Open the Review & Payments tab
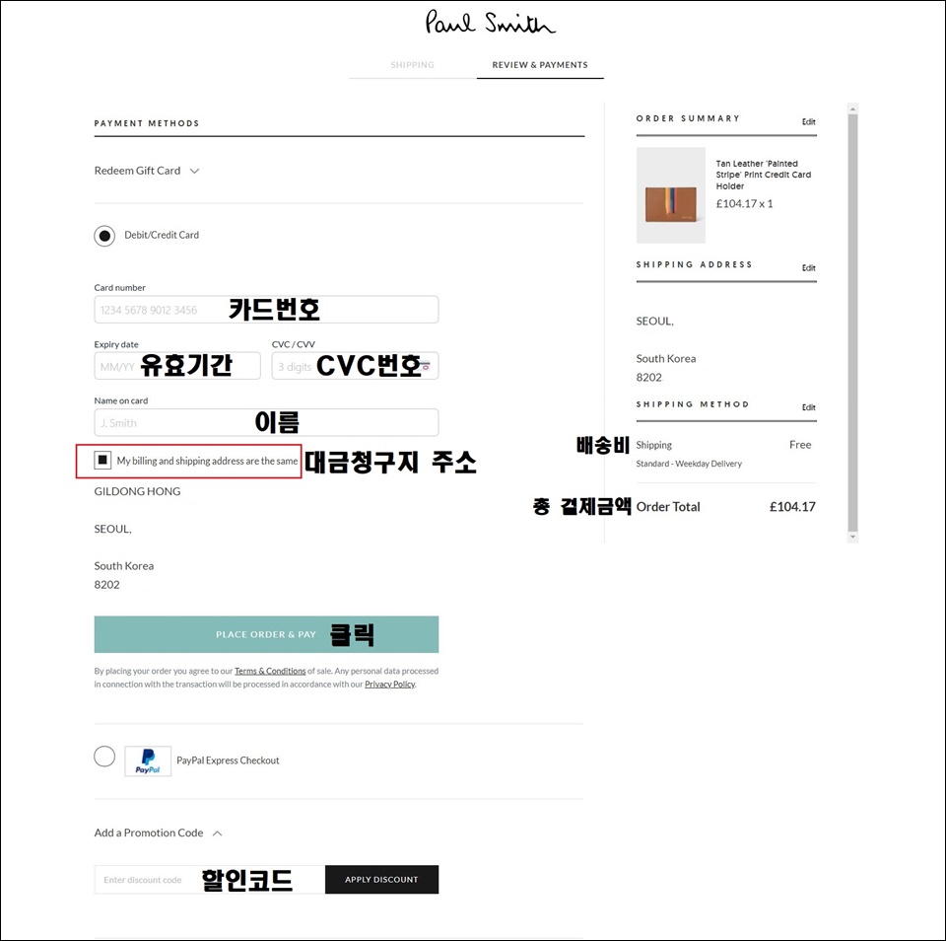Screen dimensions: 946x941 tap(540, 65)
